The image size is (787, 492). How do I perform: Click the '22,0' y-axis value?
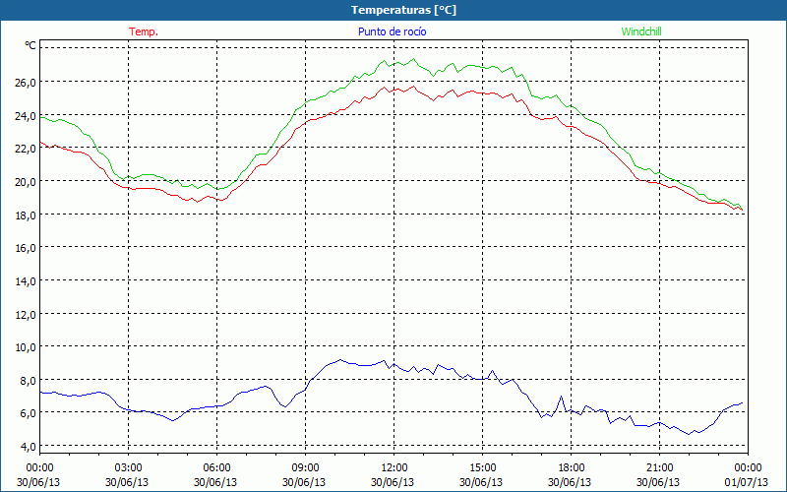click(x=26, y=150)
